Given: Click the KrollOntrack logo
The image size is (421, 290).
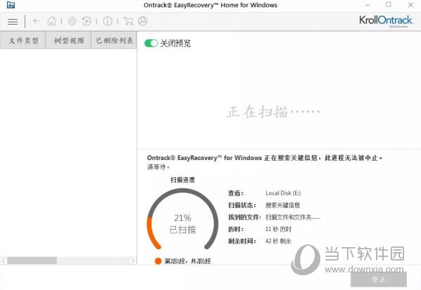Looking at the screenshot, I should coord(386,20).
